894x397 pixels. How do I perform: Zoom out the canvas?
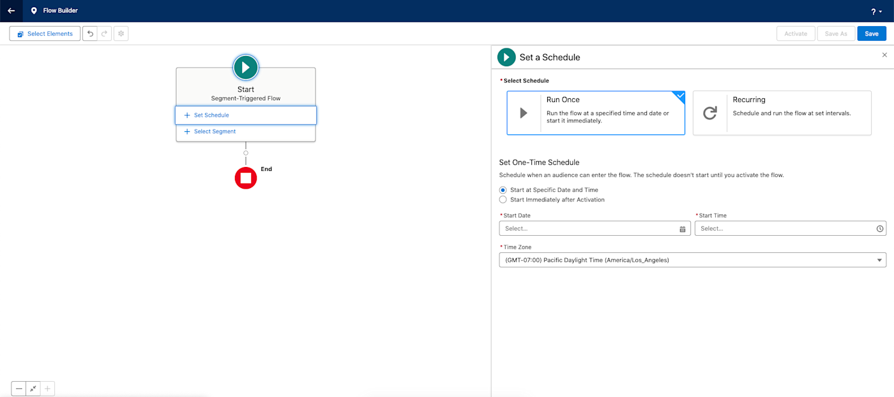19,388
